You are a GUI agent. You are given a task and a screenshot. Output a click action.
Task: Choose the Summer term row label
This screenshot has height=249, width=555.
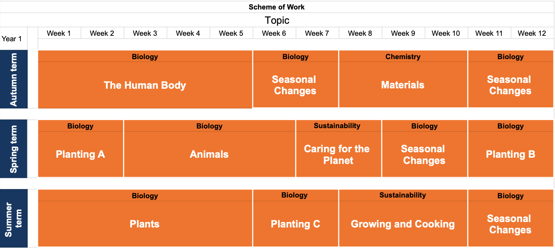coord(14,219)
